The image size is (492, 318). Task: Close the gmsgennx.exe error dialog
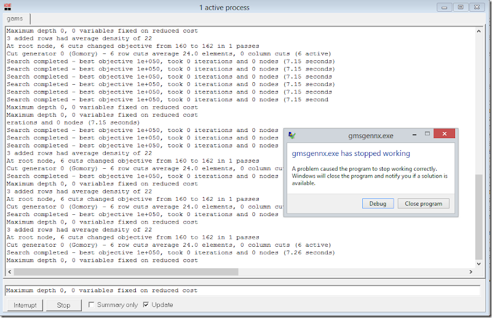point(444,134)
